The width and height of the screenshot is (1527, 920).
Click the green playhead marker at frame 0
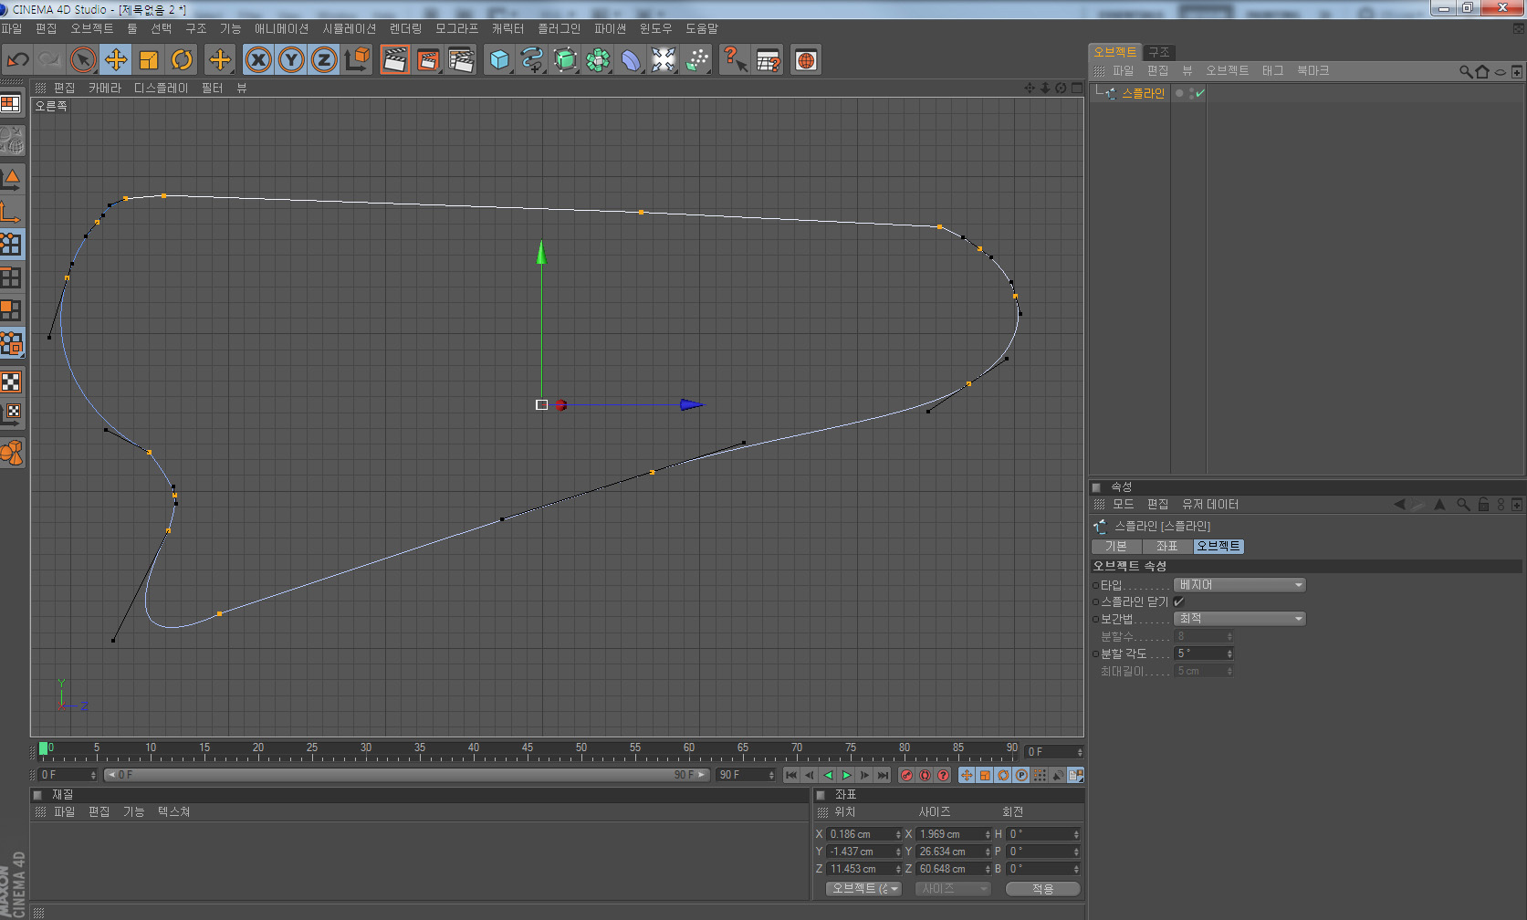coord(43,748)
